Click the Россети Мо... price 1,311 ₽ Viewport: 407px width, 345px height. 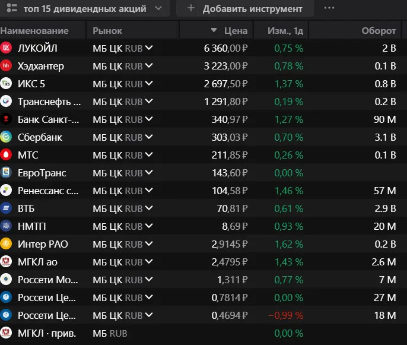pyautogui.click(x=233, y=280)
